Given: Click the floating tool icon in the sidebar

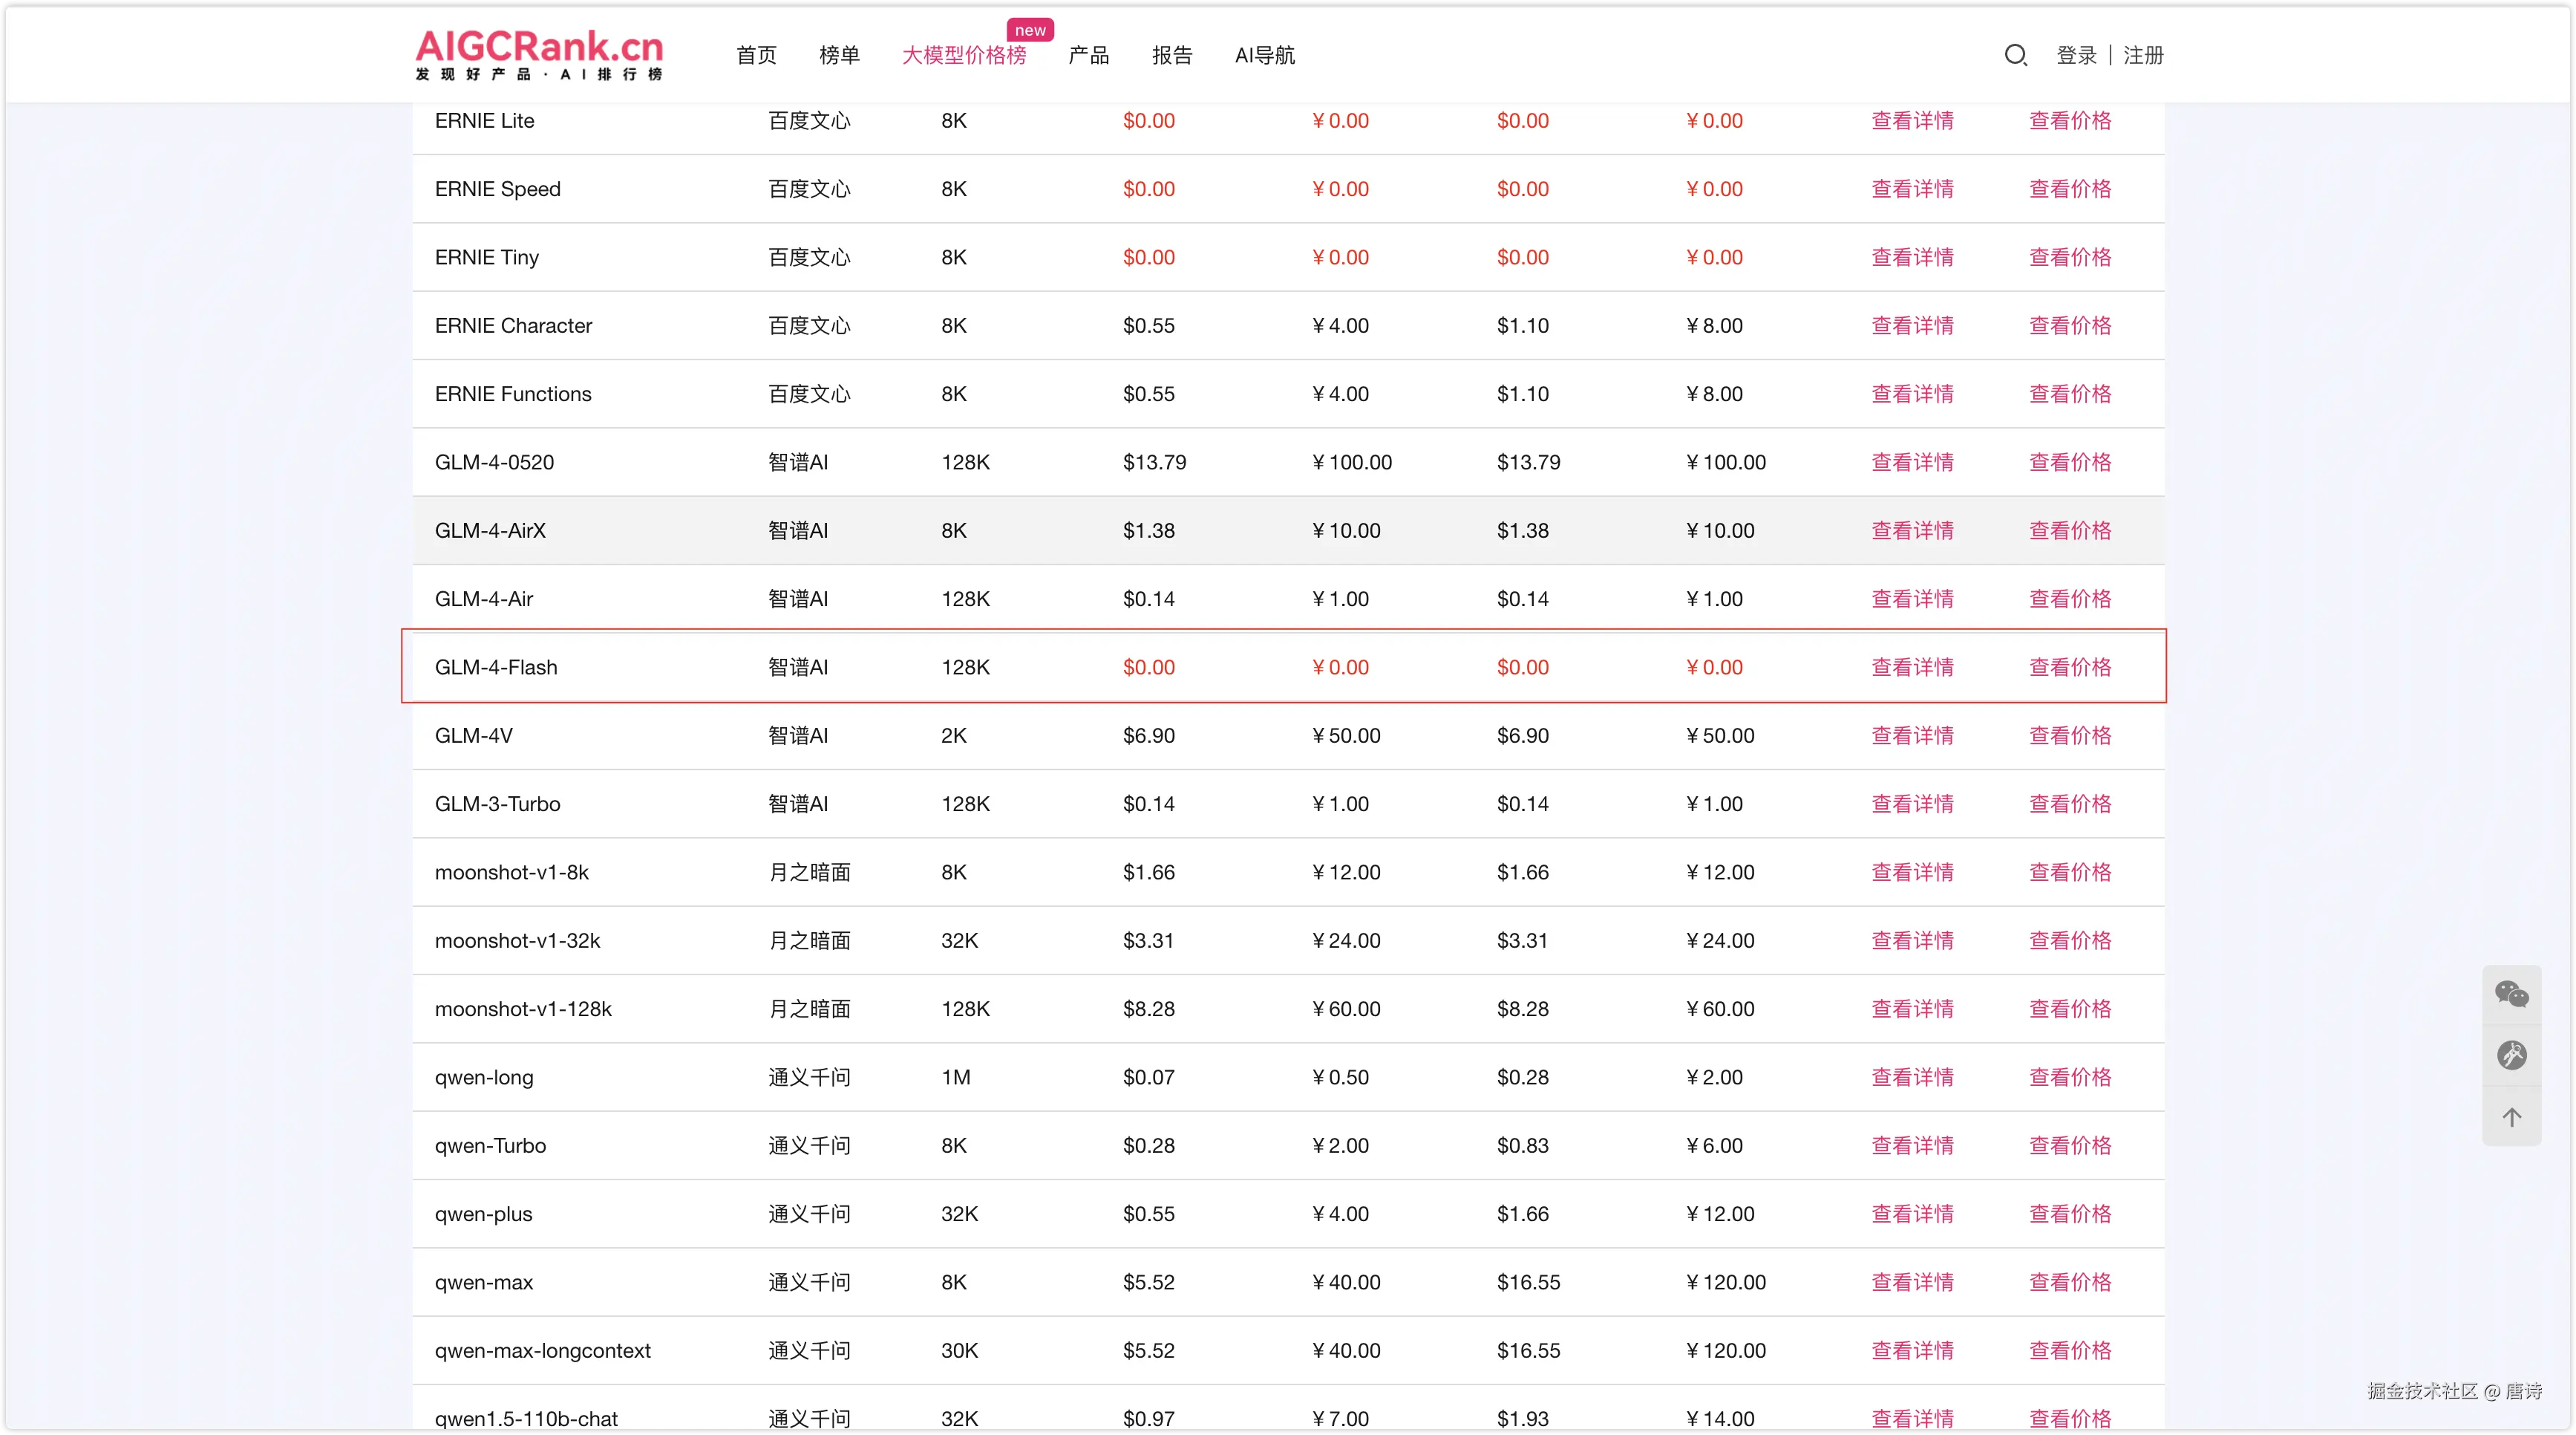Looking at the screenshot, I should pos(2511,1055).
